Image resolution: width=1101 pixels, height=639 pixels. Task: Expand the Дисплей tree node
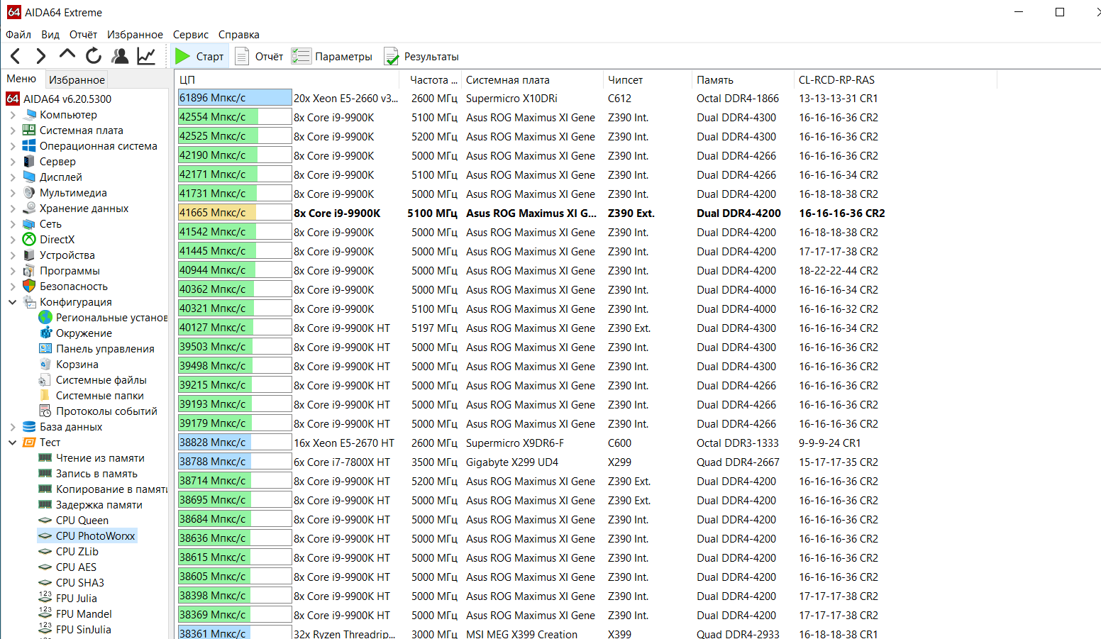[x=13, y=177]
